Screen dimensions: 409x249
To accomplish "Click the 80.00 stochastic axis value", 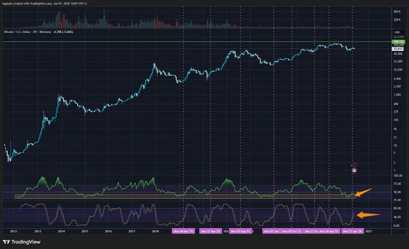I will [x=397, y=208].
